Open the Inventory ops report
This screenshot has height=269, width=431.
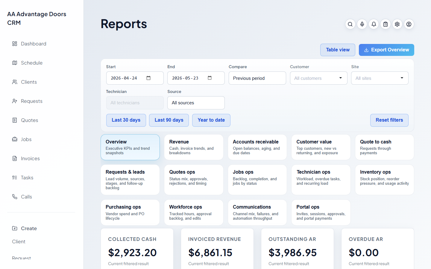click(x=385, y=180)
